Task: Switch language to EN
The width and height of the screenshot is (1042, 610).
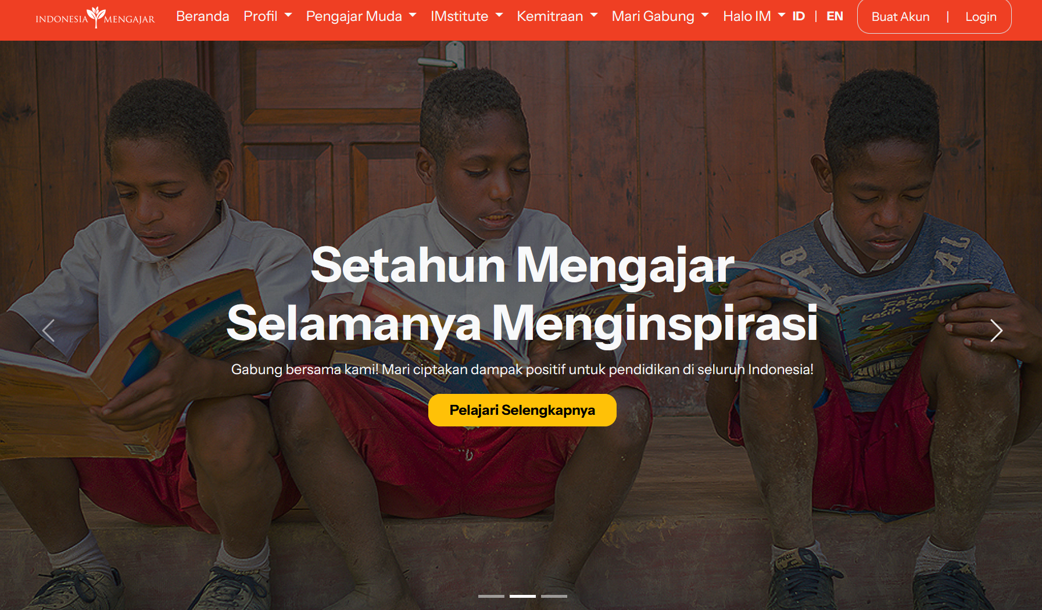Action: (x=835, y=16)
